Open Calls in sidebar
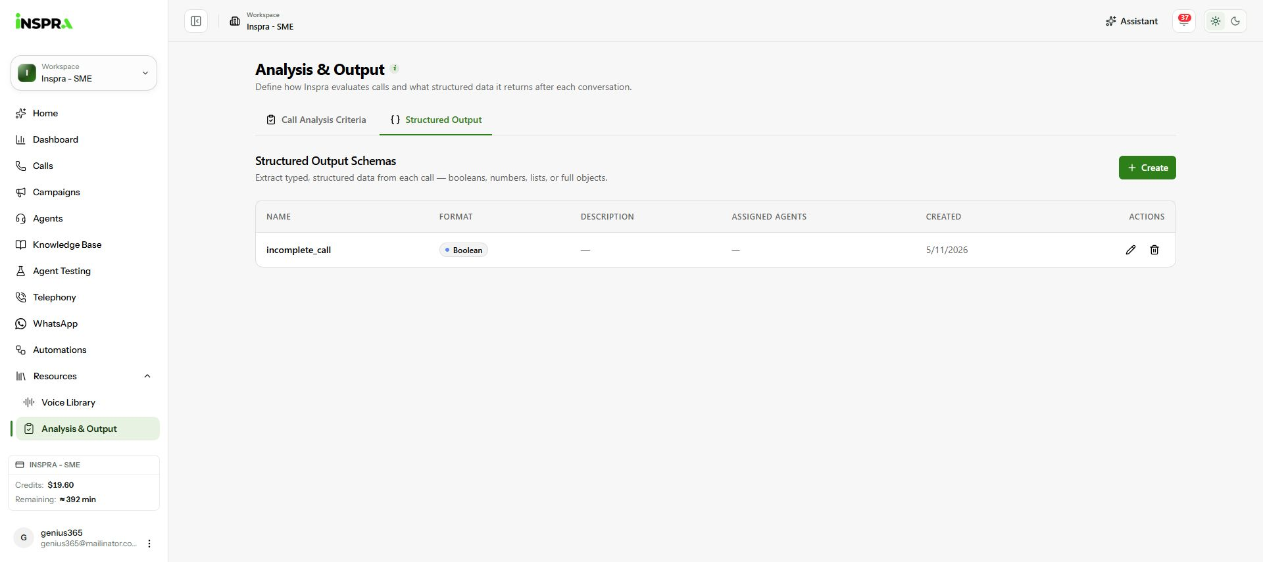The width and height of the screenshot is (1263, 562). 84,166
